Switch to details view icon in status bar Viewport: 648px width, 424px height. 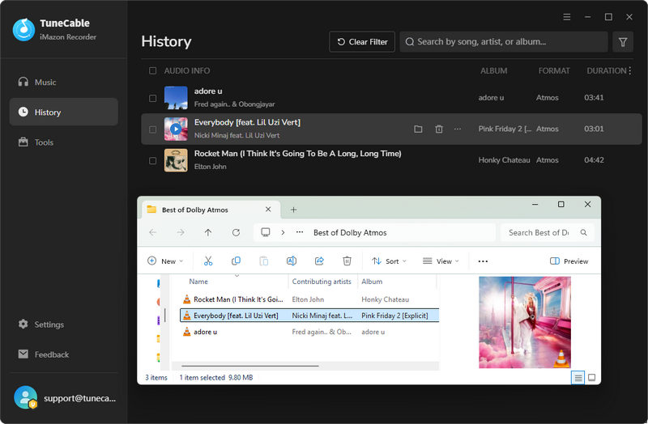(578, 377)
